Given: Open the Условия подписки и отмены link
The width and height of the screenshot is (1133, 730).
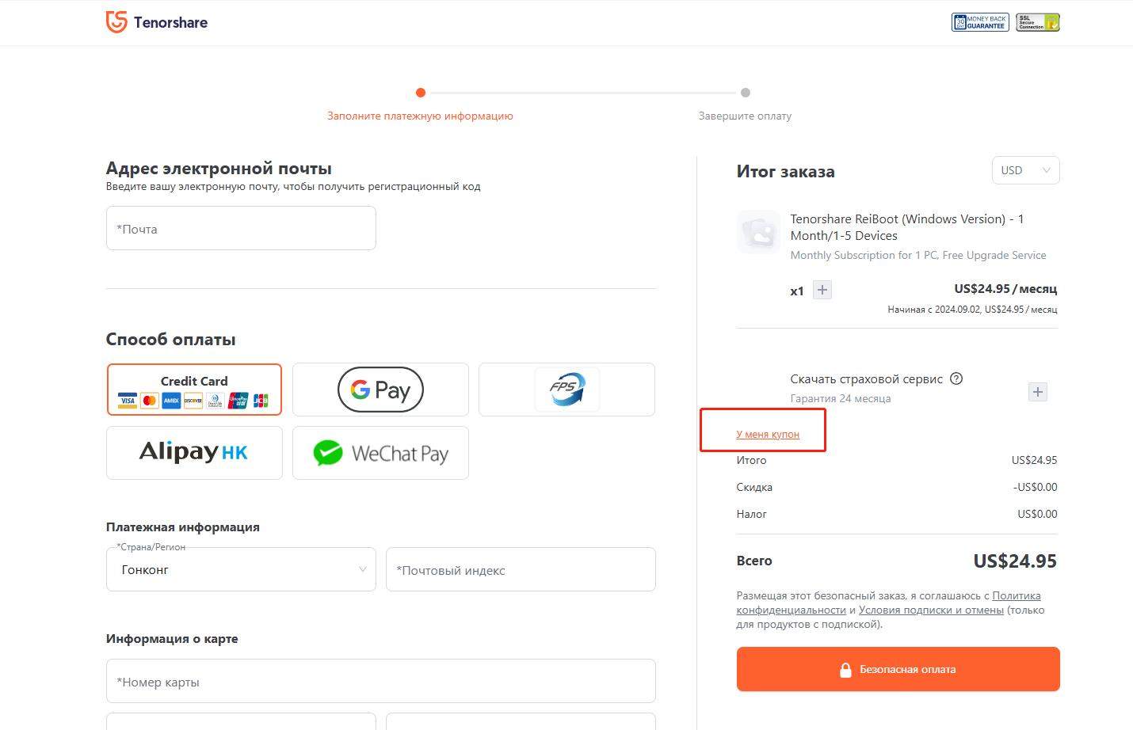Looking at the screenshot, I should (931, 610).
